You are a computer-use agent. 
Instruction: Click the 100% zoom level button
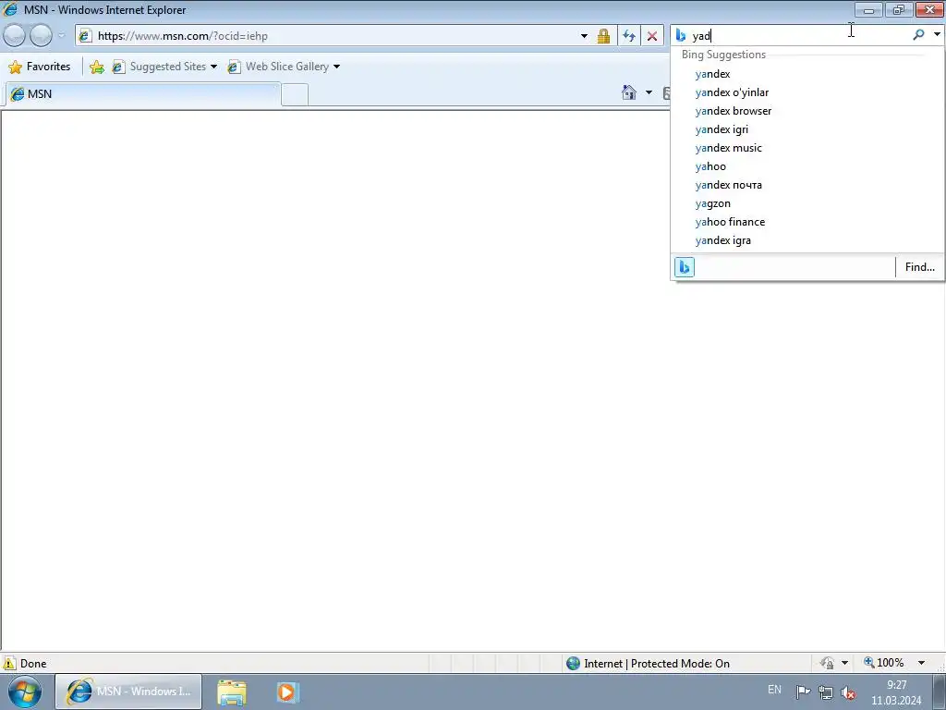coord(884,663)
